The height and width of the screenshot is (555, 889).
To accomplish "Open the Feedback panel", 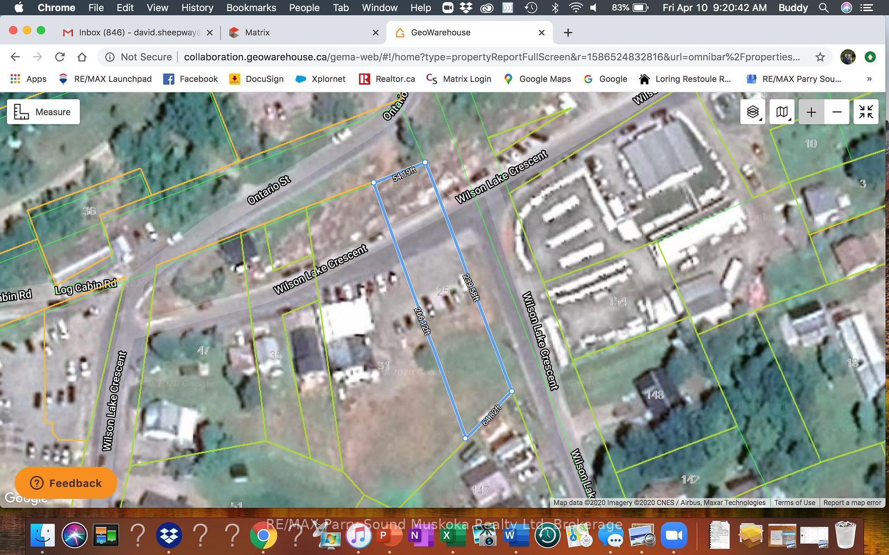I will [x=66, y=483].
